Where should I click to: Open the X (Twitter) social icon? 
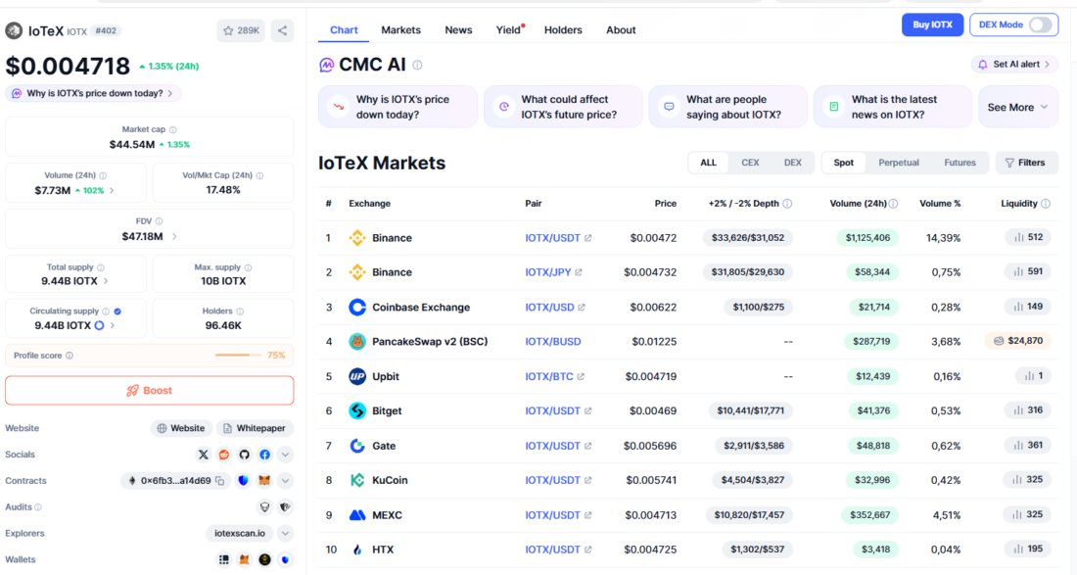[204, 455]
